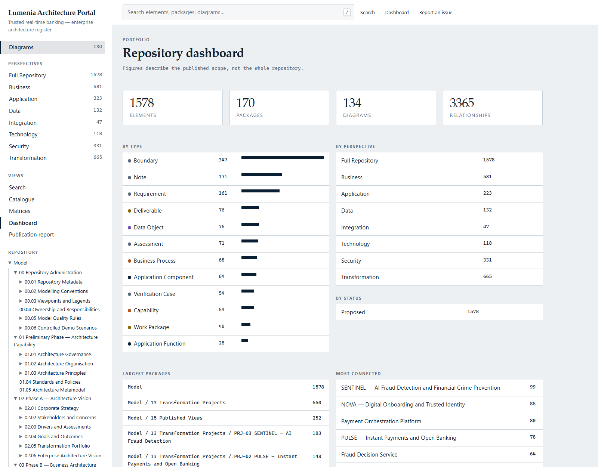Click the Data Object purple dot

pyautogui.click(x=130, y=228)
